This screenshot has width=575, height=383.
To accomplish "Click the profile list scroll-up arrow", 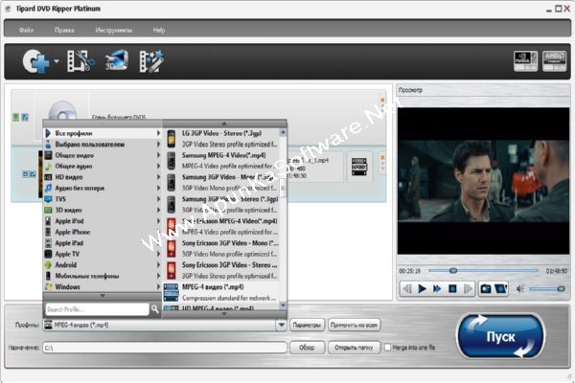I will (283, 132).
